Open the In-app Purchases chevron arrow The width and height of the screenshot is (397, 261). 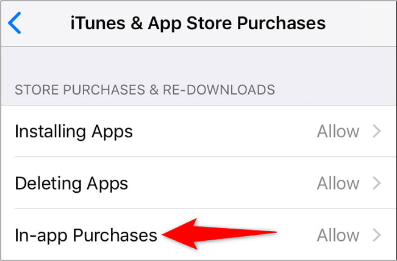(377, 235)
